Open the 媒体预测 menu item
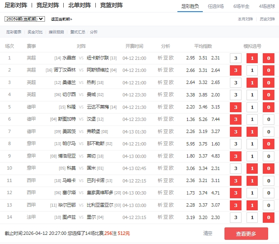This screenshot has height=244, width=279. 56,32
